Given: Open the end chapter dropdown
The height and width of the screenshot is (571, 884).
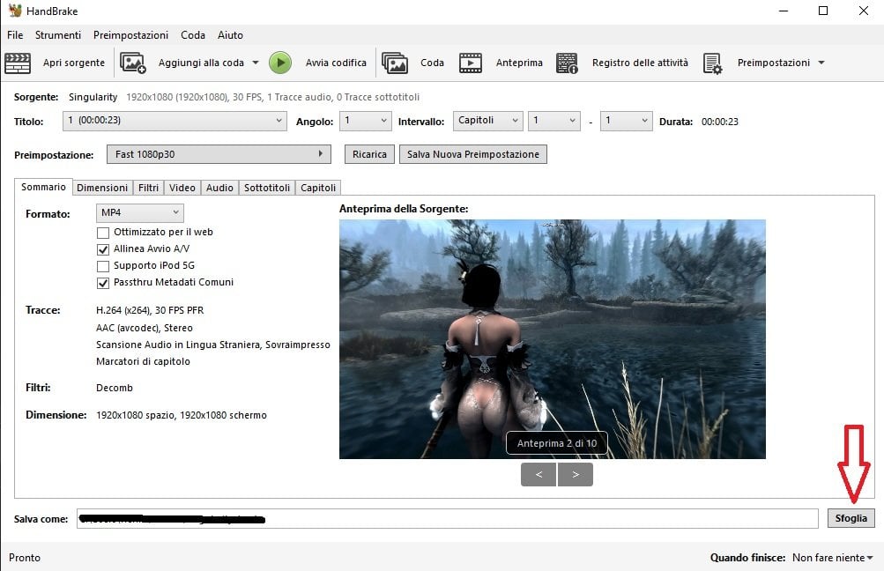Looking at the screenshot, I should click(x=627, y=121).
